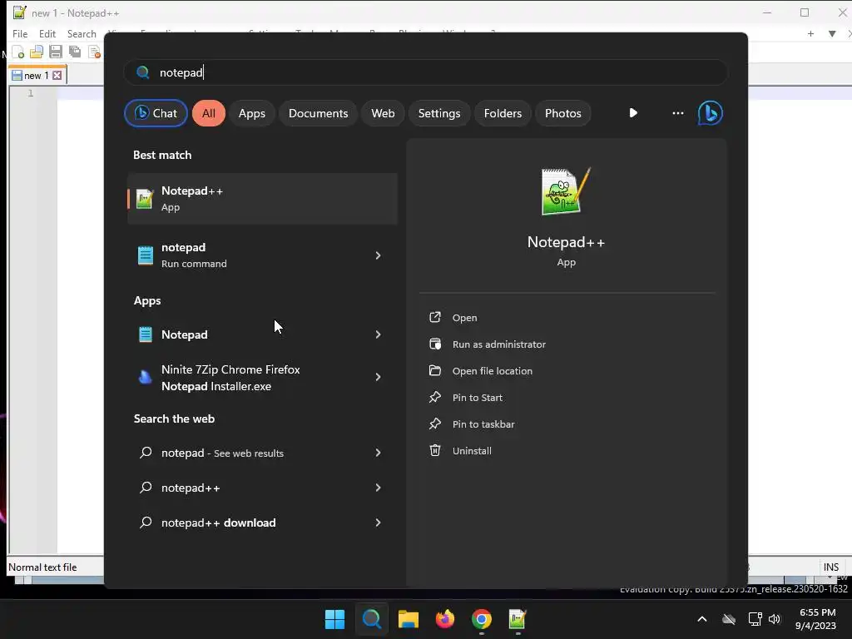Screen dimensions: 852x639
Task: Click the Save icon in Notepad++ toolbar
Action: (x=56, y=52)
